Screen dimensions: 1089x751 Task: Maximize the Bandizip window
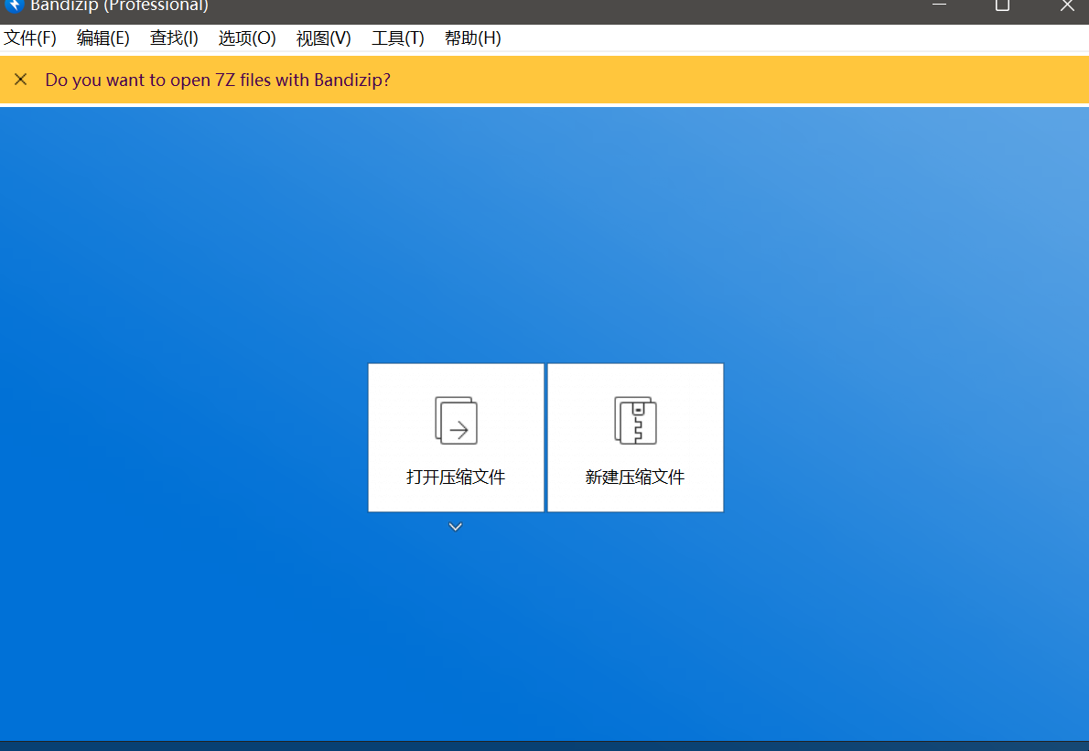1002,5
